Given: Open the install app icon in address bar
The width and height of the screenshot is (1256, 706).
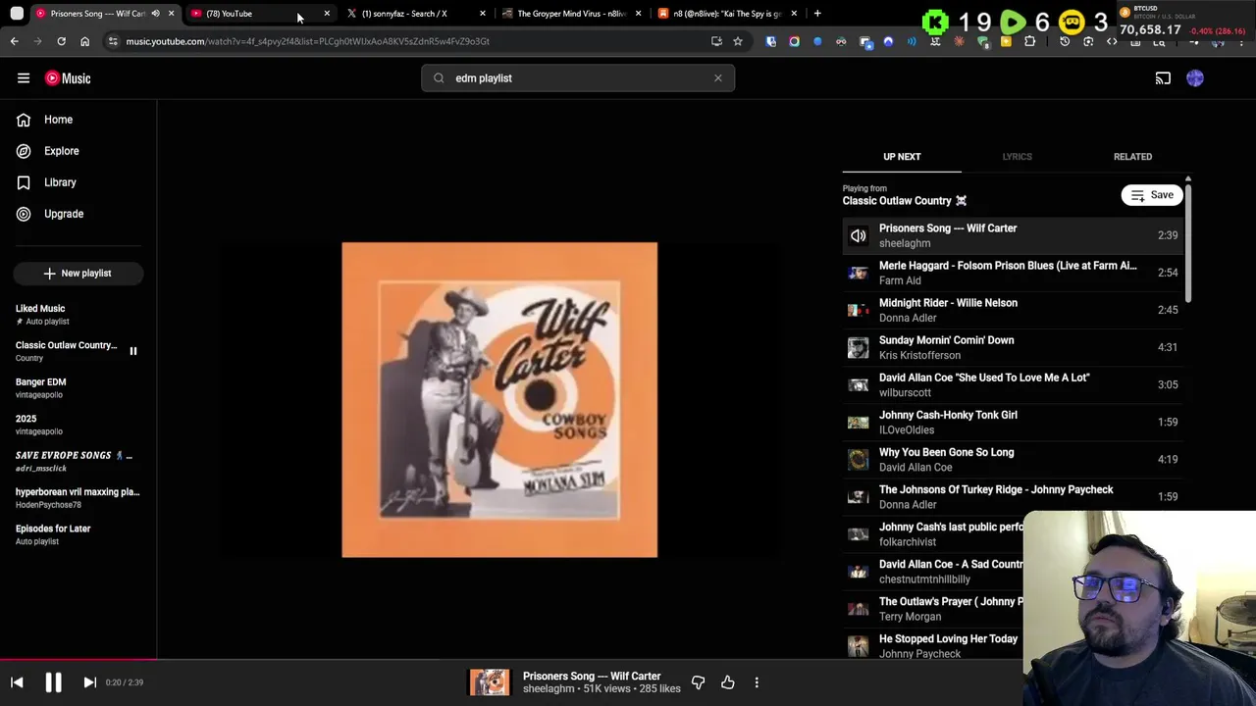Looking at the screenshot, I should point(716,41).
